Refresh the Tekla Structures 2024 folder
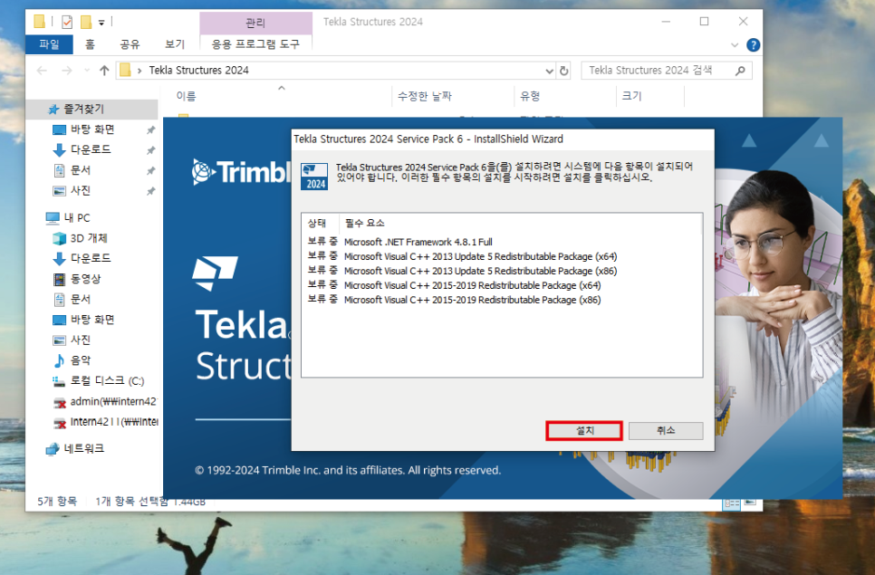 563,71
